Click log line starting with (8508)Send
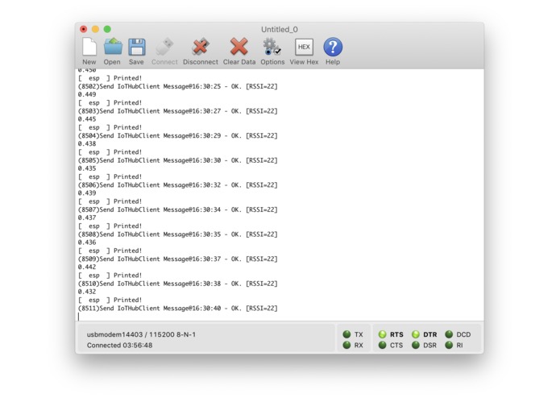 [177, 234]
